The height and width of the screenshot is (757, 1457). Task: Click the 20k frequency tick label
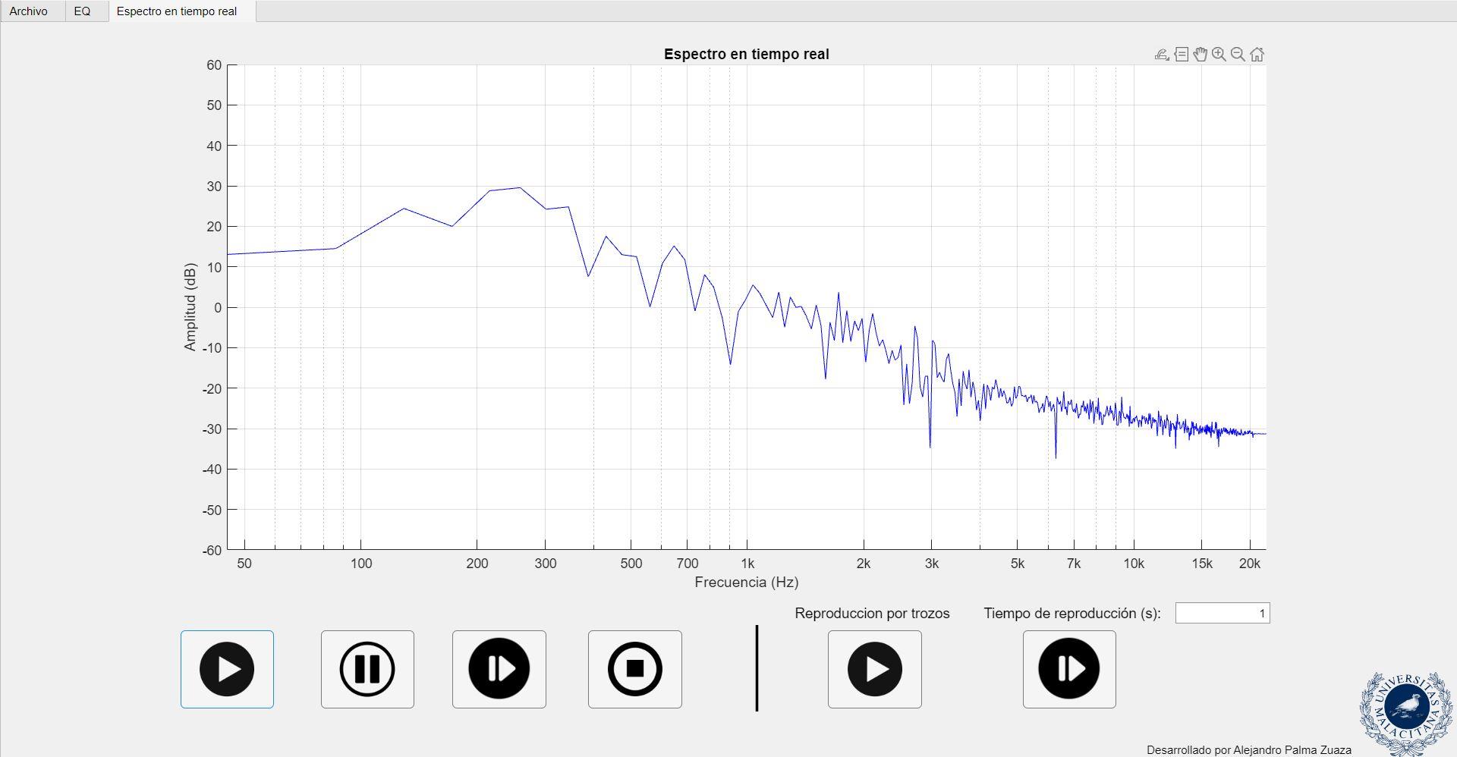tap(1249, 564)
